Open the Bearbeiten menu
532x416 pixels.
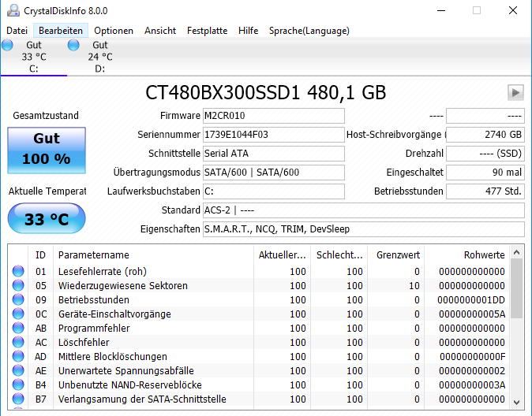pos(61,31)
